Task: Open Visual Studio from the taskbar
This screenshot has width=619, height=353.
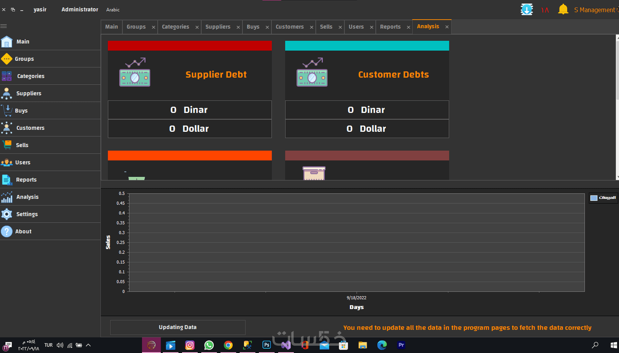Action: pyautogui.click(x=286, y=345)
